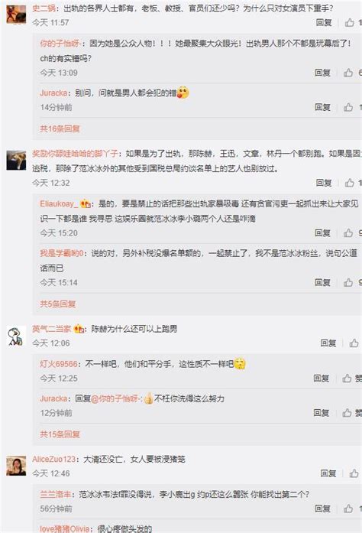
Task: Open 奖励你舔娃哈哈的脚丫子 username link
Action: coord(75,154)
